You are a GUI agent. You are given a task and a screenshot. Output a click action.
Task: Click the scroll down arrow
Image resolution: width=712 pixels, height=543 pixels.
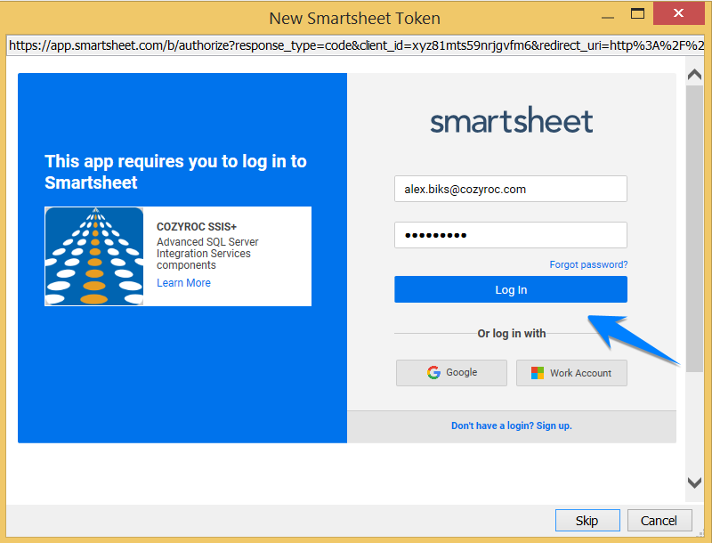(x=694, y=482)
